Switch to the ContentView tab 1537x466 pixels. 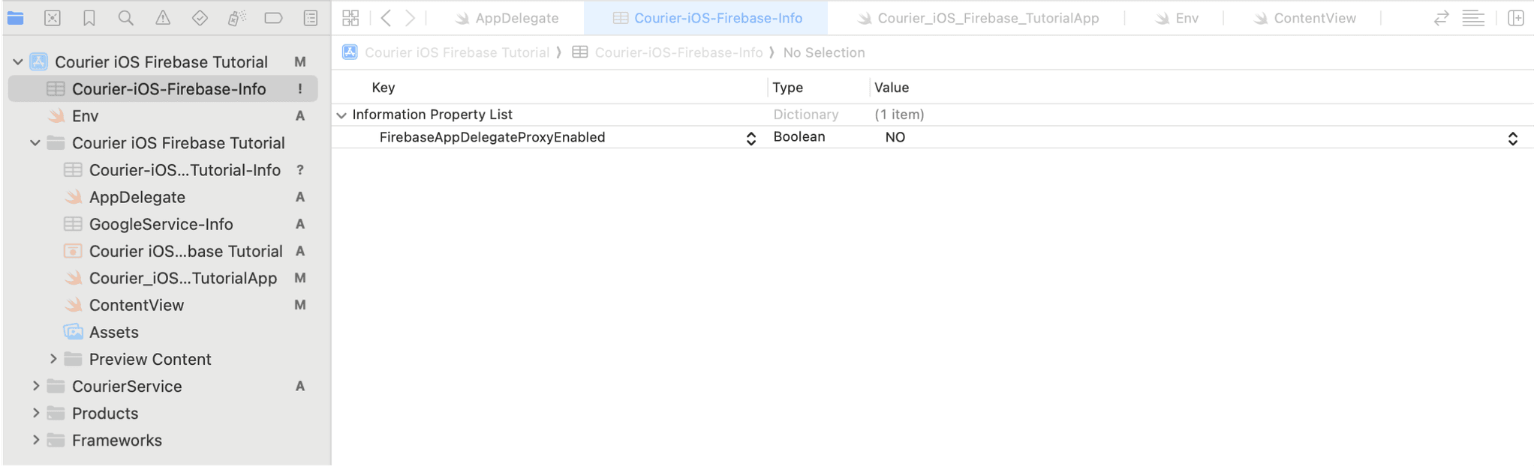[x=1304, y=18]
